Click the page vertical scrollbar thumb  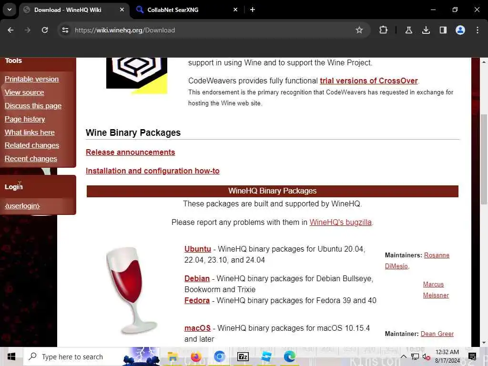[x=484, y=159]
